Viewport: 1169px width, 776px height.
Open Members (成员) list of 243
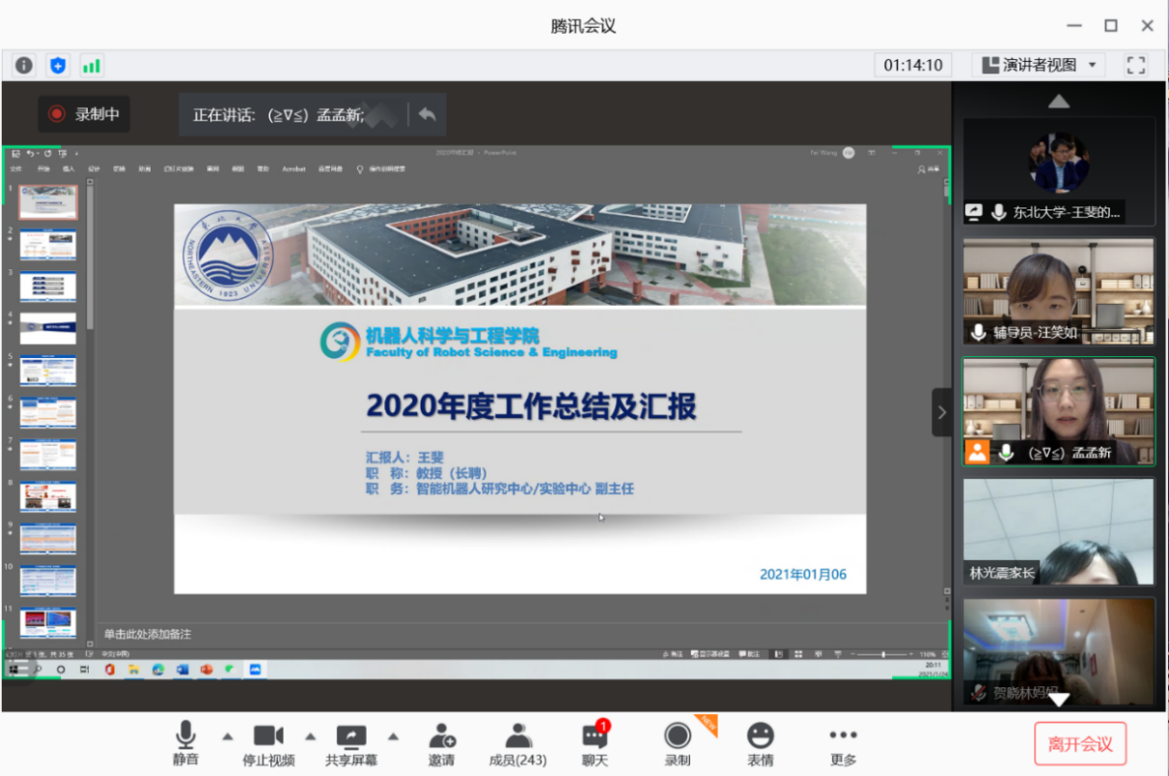point(518,743)
